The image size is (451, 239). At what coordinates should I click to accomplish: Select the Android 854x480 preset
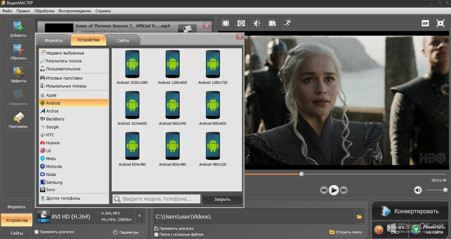132,149
